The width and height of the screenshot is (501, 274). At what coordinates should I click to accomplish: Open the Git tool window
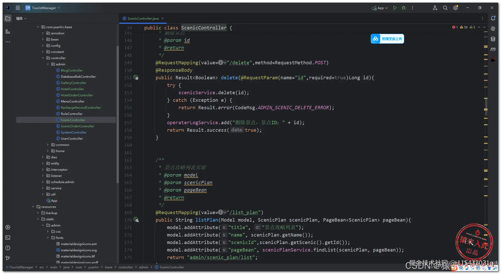point(8,258)
